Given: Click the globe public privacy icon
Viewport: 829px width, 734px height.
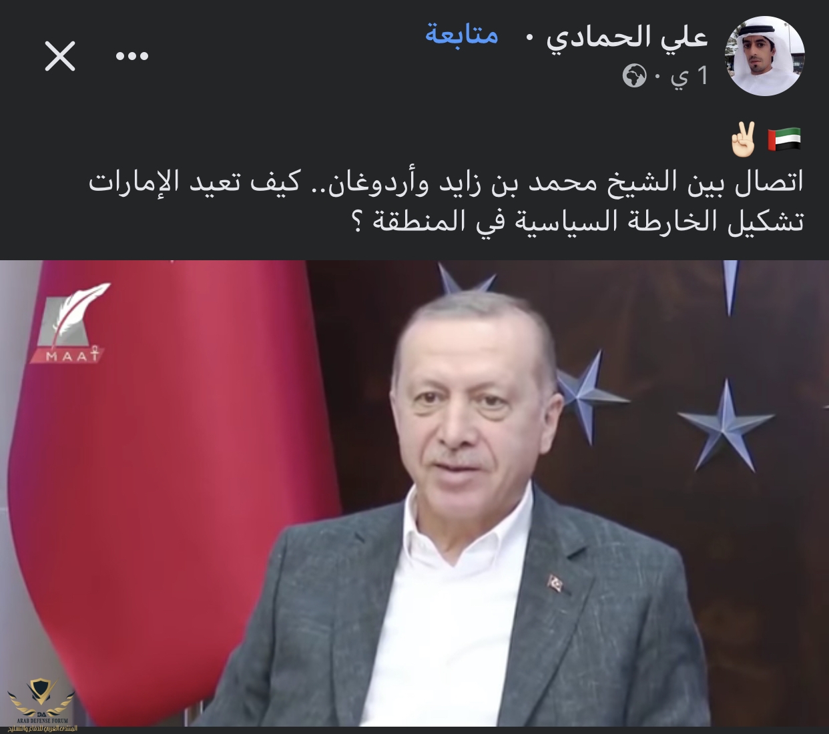Looking at the screenshot, I should [x=635, y=77].
